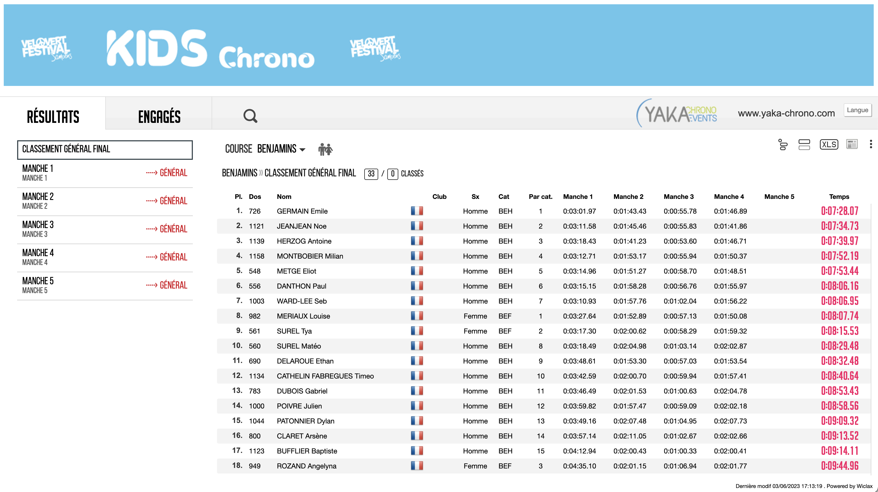Click the right Velovert Festival logo

pos(375,48)
